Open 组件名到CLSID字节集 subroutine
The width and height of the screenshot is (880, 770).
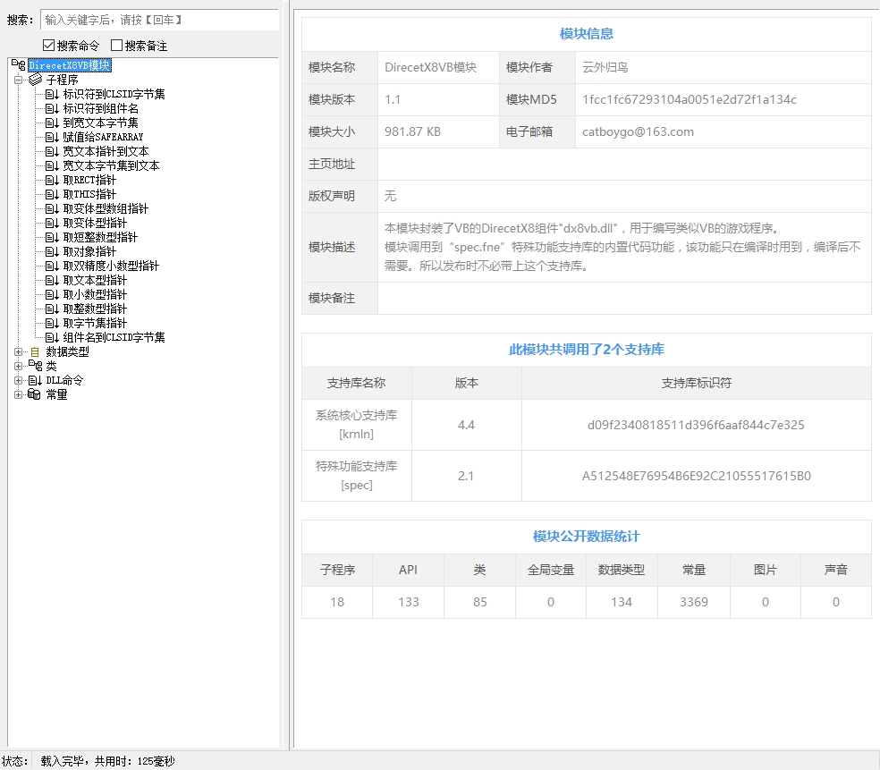(x=114, y=337)
